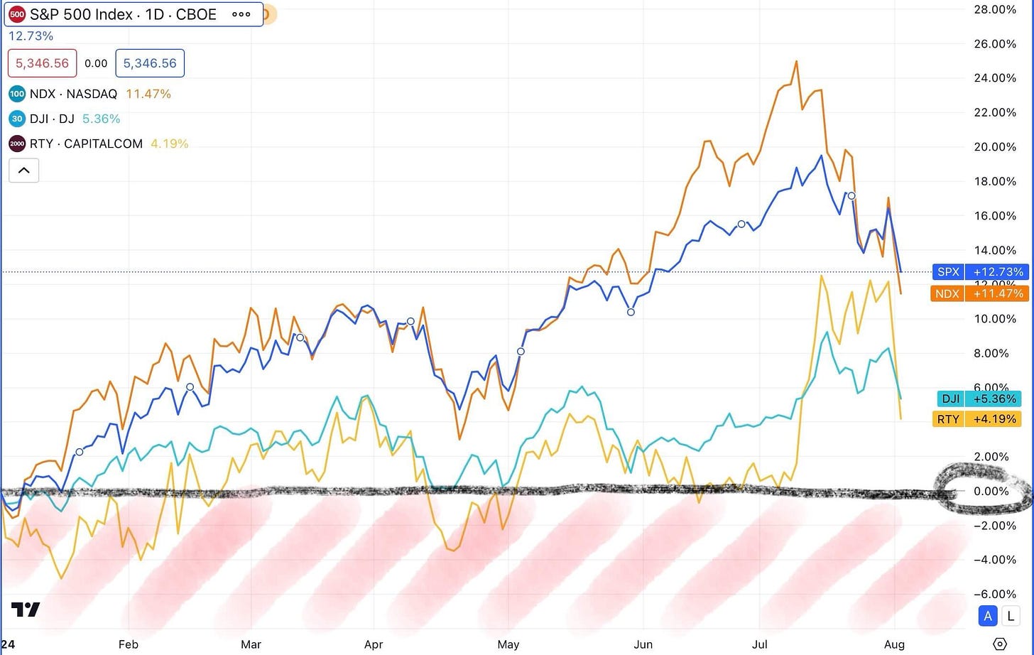Select the RTY · CAPITALCOM legend label
The width and height of the screenshot is (1034, 655).
[x=86, y=144]
